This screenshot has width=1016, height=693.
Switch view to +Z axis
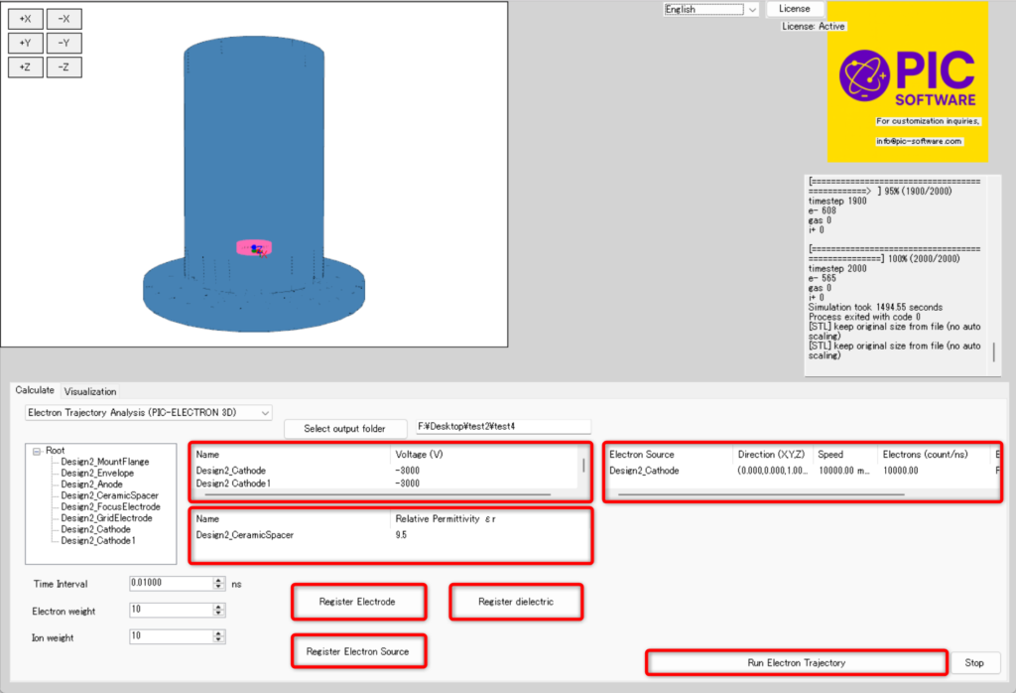[x=25, y=68]
